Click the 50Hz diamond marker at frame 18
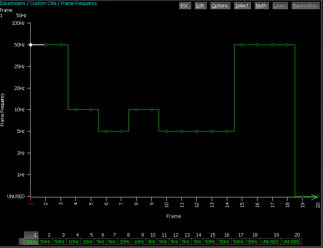 pyautogui.click(x=288, y=45)
